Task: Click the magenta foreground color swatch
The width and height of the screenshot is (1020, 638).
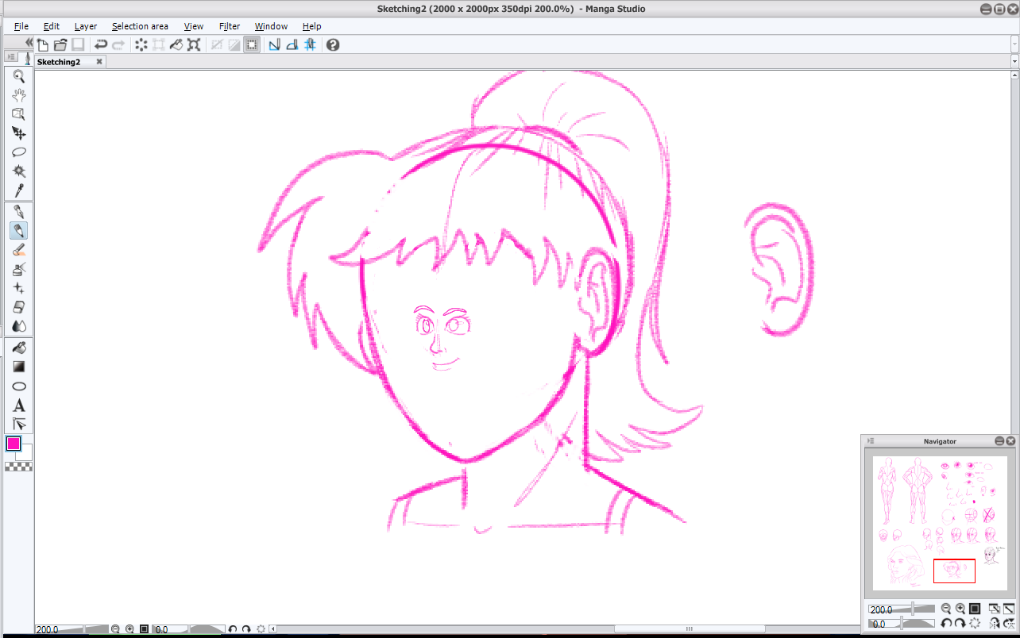Action: pos(14,444)
